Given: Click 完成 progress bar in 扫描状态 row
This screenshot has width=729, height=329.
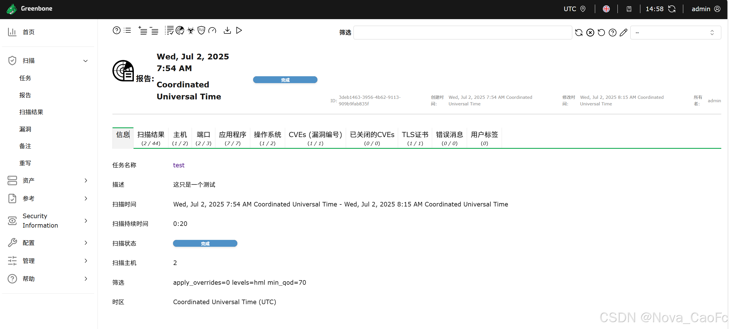Looking at the screenshot, I should tap(205, 243).
